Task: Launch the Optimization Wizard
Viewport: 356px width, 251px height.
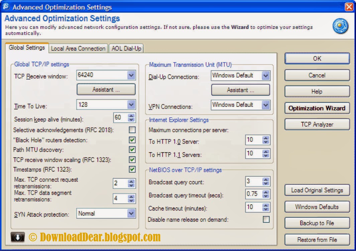Action: pyautogui.click(x=317, y=108)
